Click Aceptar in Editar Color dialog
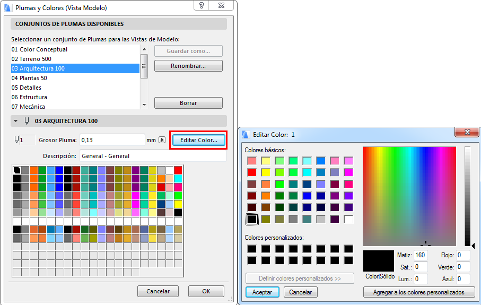Viewport: 481px width, 305px height. (x=263, y=292)
